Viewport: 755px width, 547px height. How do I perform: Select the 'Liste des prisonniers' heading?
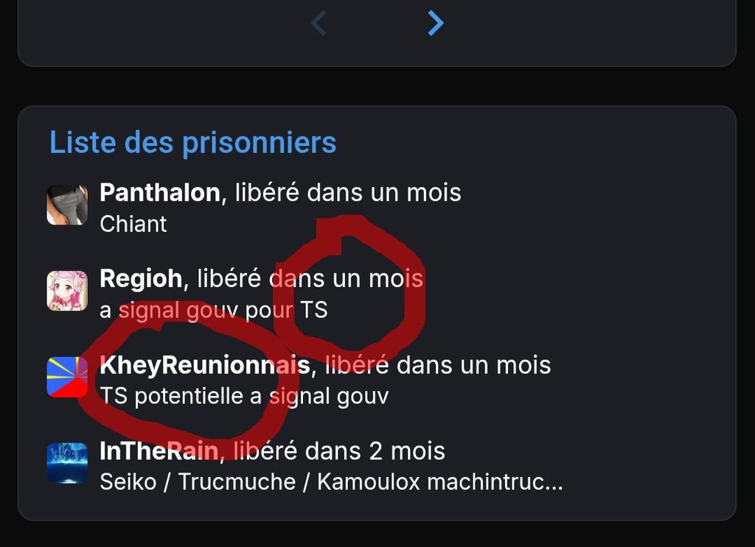pyautogui.click(x=192, y=143)
